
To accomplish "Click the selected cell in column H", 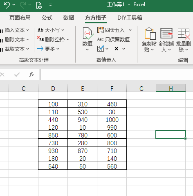I will click(171, 135).
